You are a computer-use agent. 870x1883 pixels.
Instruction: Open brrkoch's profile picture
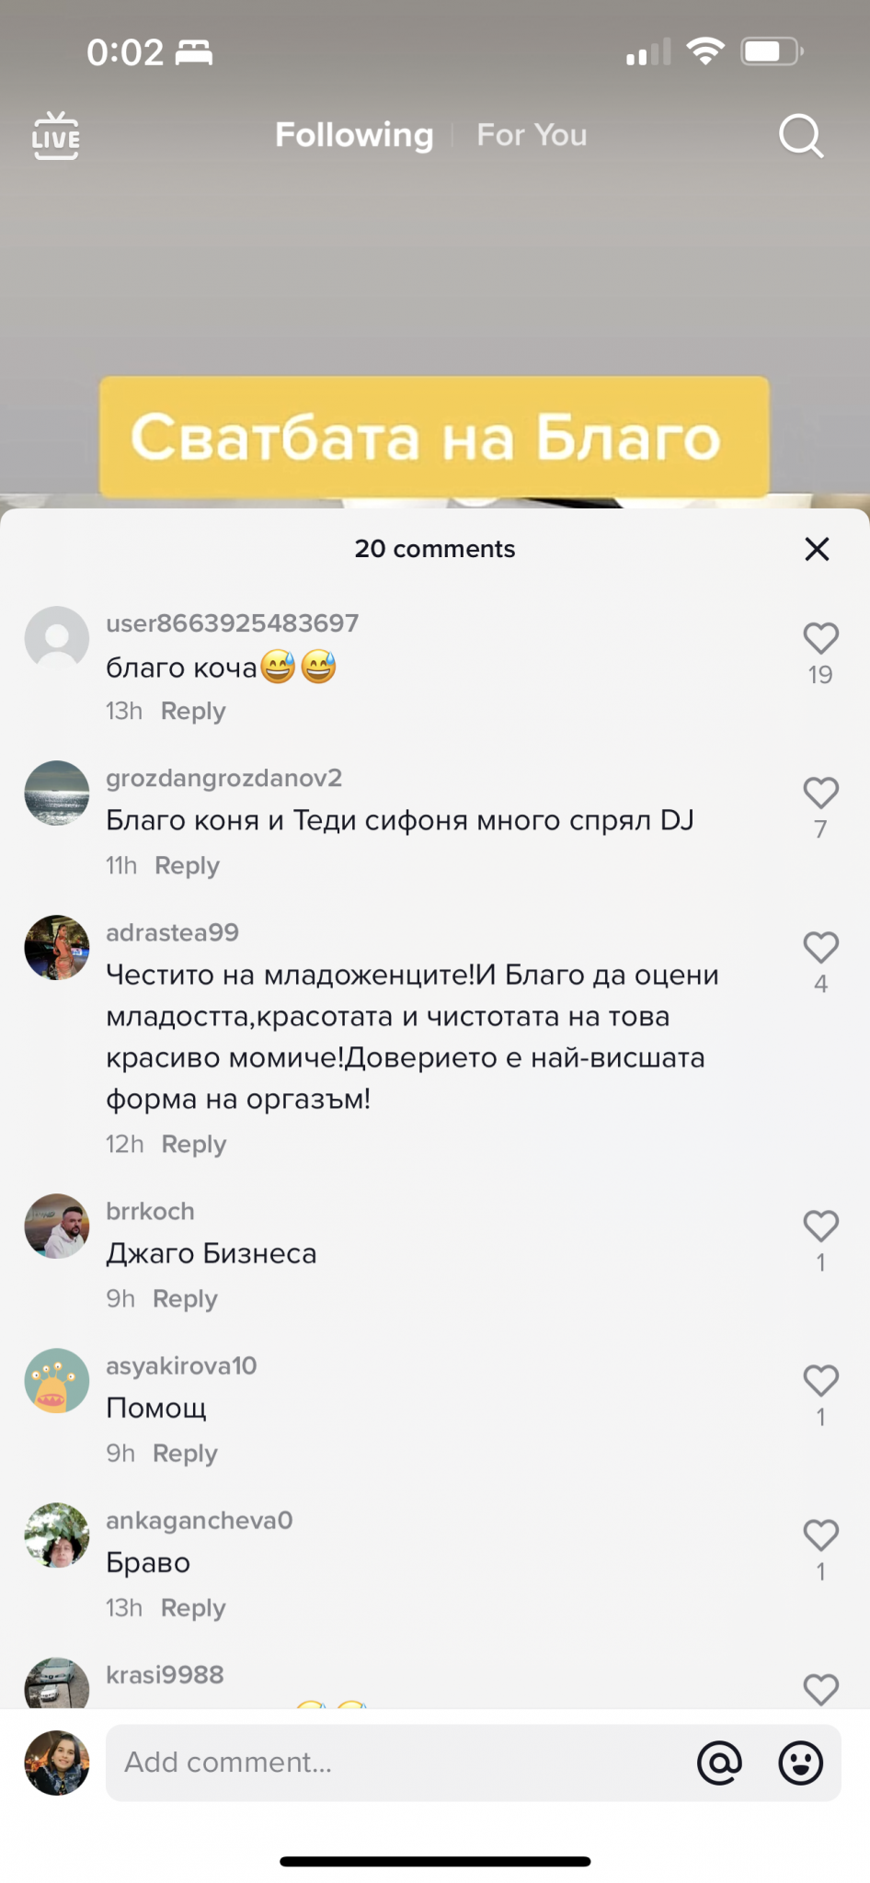57,1226
